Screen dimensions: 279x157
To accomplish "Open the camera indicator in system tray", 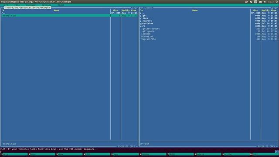I will pyautogui.click(x=246, y=2).
